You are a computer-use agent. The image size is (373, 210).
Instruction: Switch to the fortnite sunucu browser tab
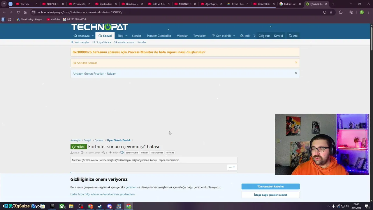290,4
